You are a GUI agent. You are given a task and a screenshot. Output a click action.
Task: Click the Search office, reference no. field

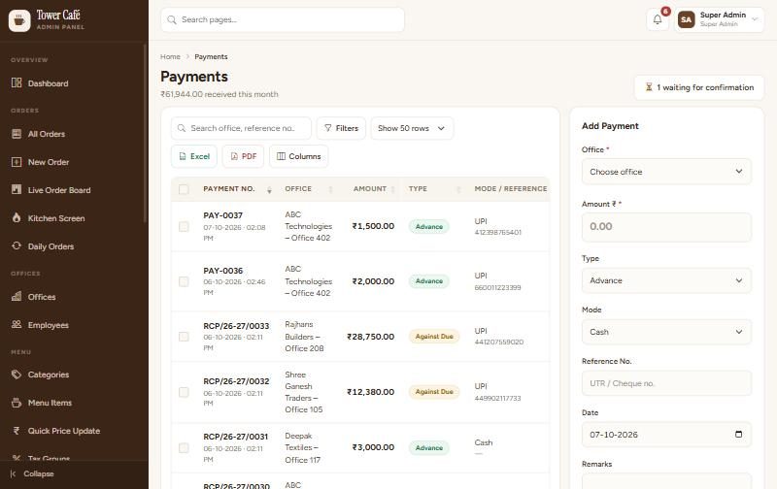click(241, 128)
